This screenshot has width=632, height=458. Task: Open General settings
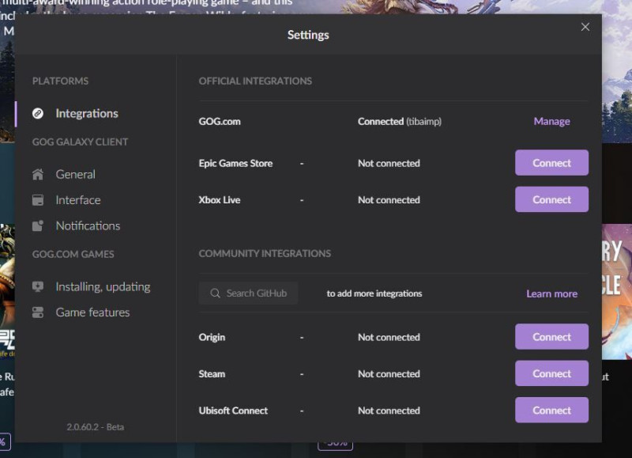click(x=75, y=174)
